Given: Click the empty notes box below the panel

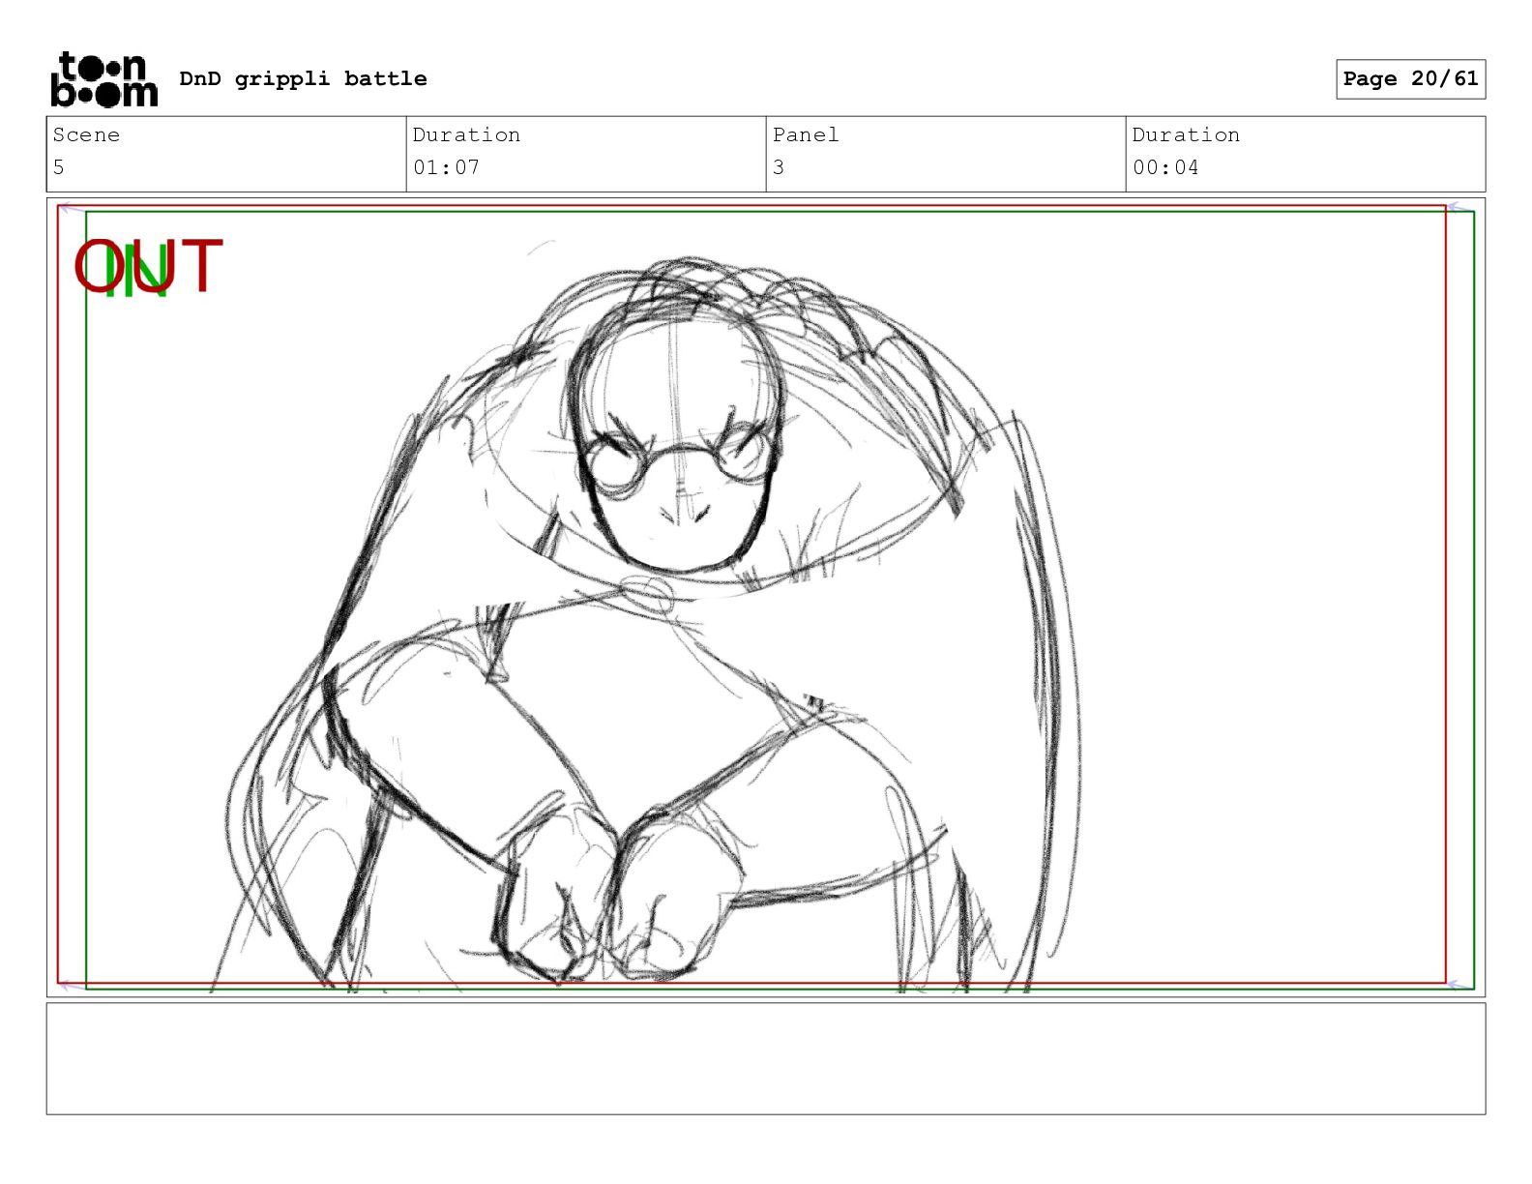Looking at the screenshot, I should (x=766, y=1058).
